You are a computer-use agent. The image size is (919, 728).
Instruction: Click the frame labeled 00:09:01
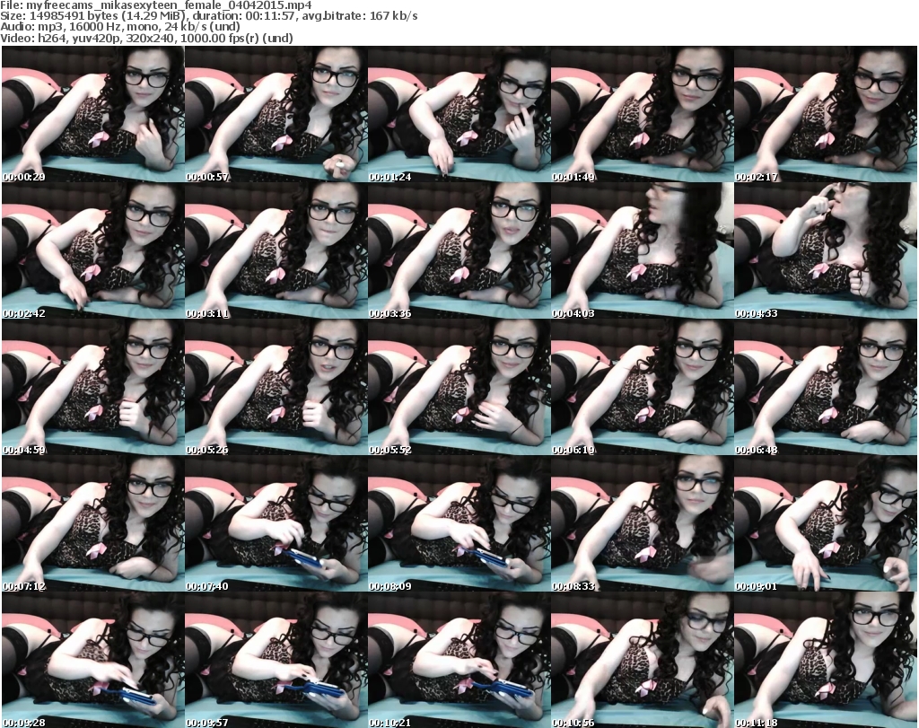pos(825,523)
